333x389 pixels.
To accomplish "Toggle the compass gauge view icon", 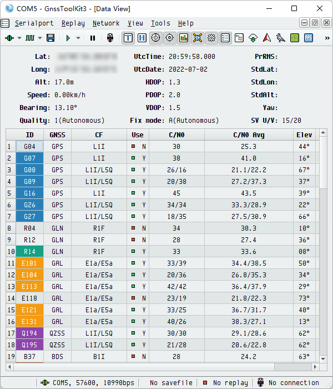I will click(x=156, y=38).
